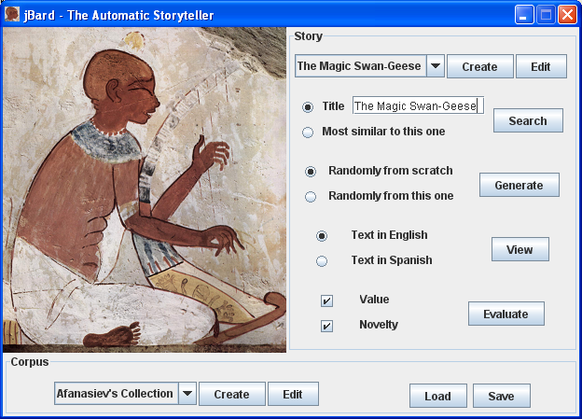Screen dimensions: 582x419
Task: Click the Evaluate button
Action: [x=506, y=314]
